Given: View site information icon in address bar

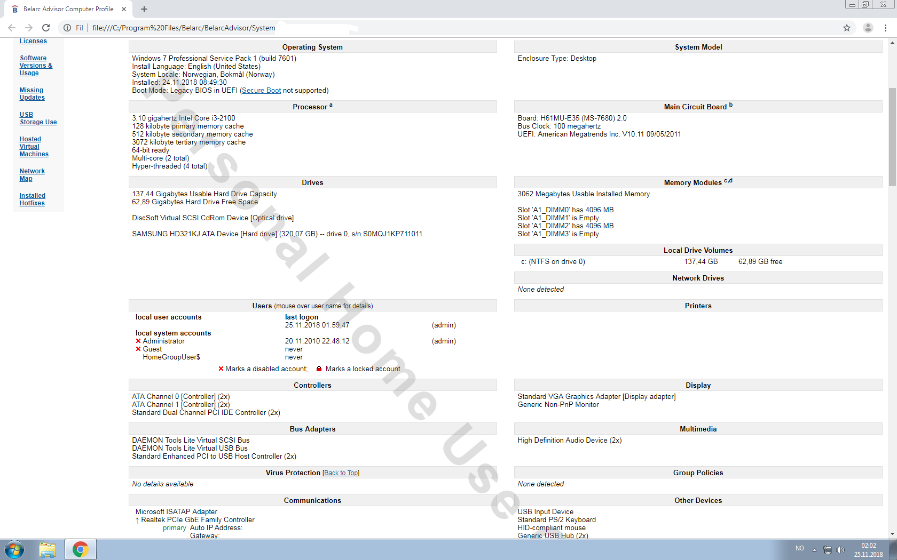Looking at the screenshot, I should tap(67, 28).
